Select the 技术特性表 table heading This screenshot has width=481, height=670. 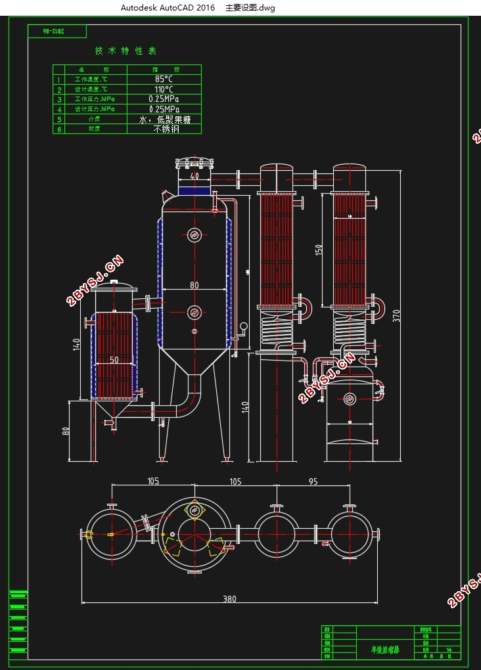click(x=126, y=51)
